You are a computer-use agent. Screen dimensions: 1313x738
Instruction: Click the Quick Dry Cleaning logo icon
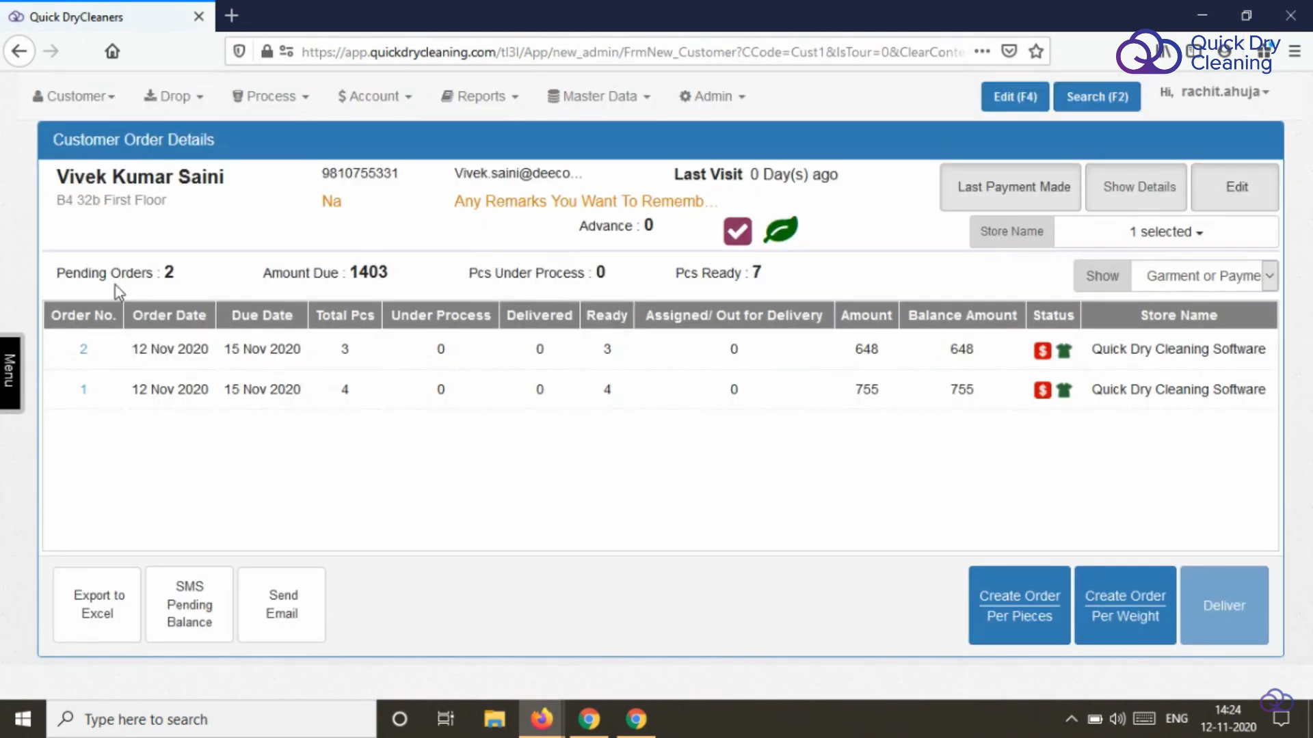[x=1147, y=51]
